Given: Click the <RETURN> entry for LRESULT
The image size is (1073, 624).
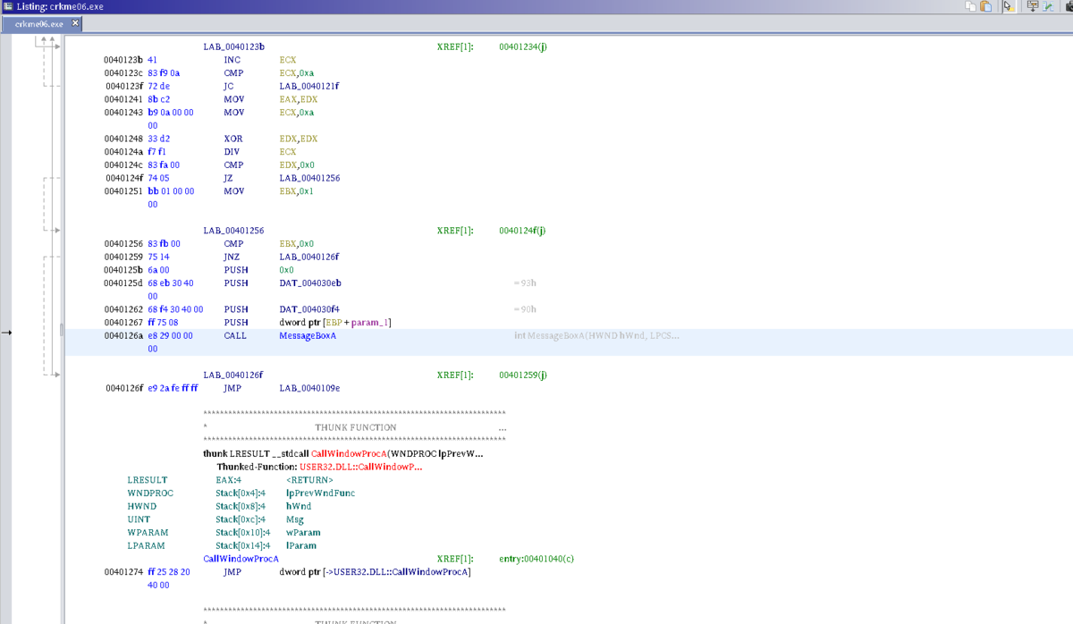Looking at the screenshot, I should (309, 480).
